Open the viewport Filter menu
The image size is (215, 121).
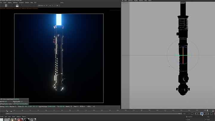tap(146, 1)
